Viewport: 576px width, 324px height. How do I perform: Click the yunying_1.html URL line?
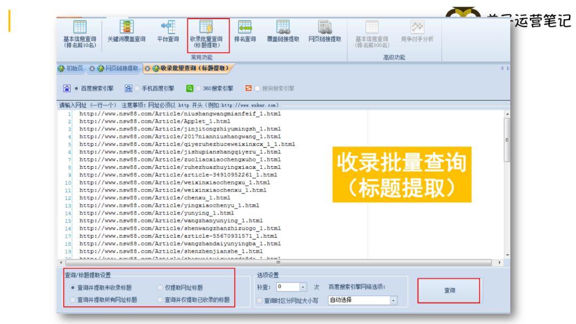pyautogui.click(x=156, y=213)
